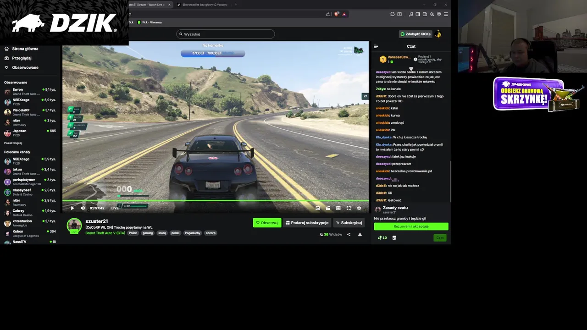
Task: Click the Subskrybuj button
Action: click(x=349, y=223)
